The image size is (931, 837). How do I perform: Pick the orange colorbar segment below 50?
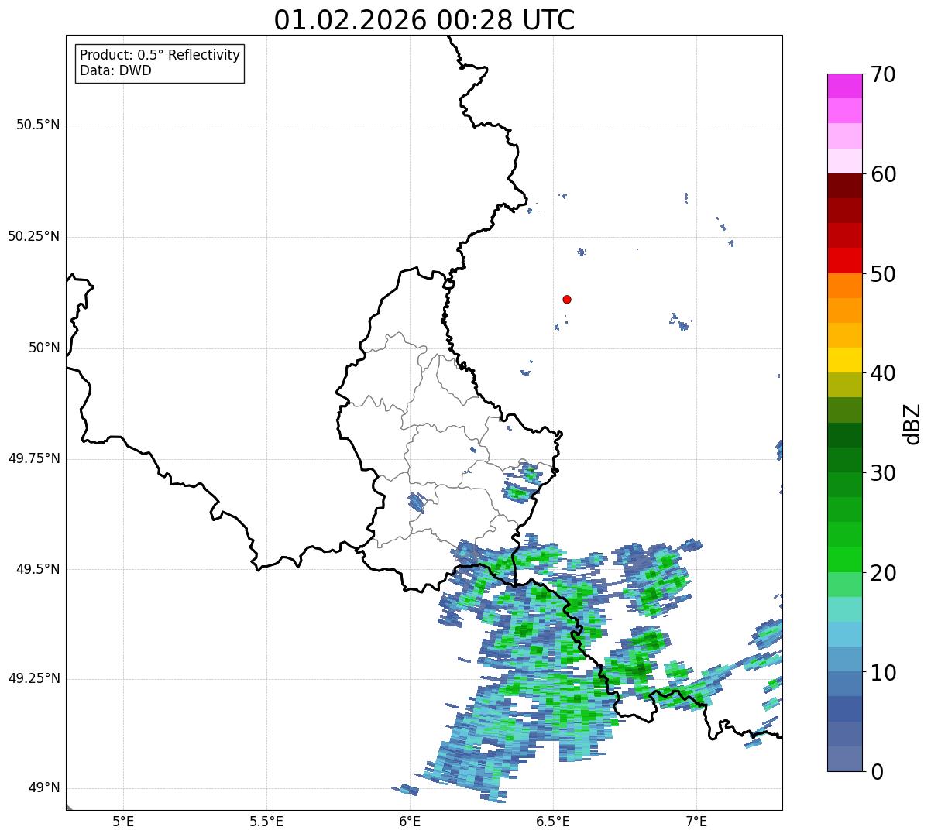843,286
